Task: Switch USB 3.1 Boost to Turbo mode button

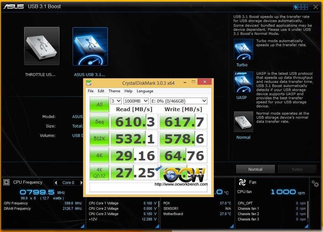Action: tap(297, 169)
